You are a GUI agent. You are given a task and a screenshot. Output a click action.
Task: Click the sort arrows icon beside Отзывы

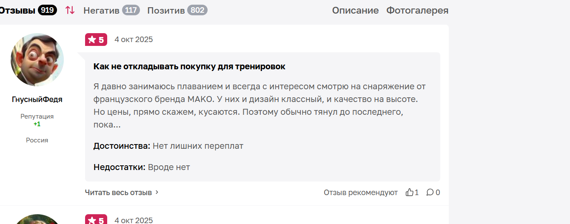70,10
